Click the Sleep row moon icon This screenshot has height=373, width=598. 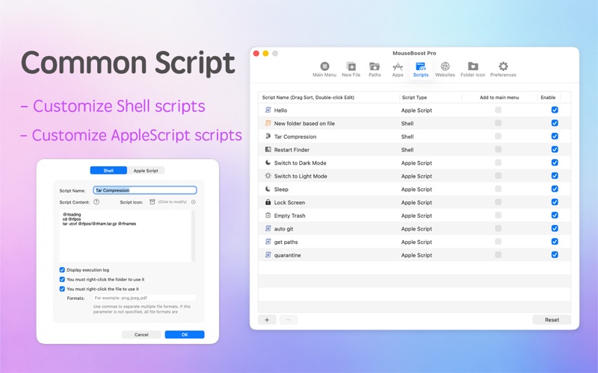coord(268,189)
